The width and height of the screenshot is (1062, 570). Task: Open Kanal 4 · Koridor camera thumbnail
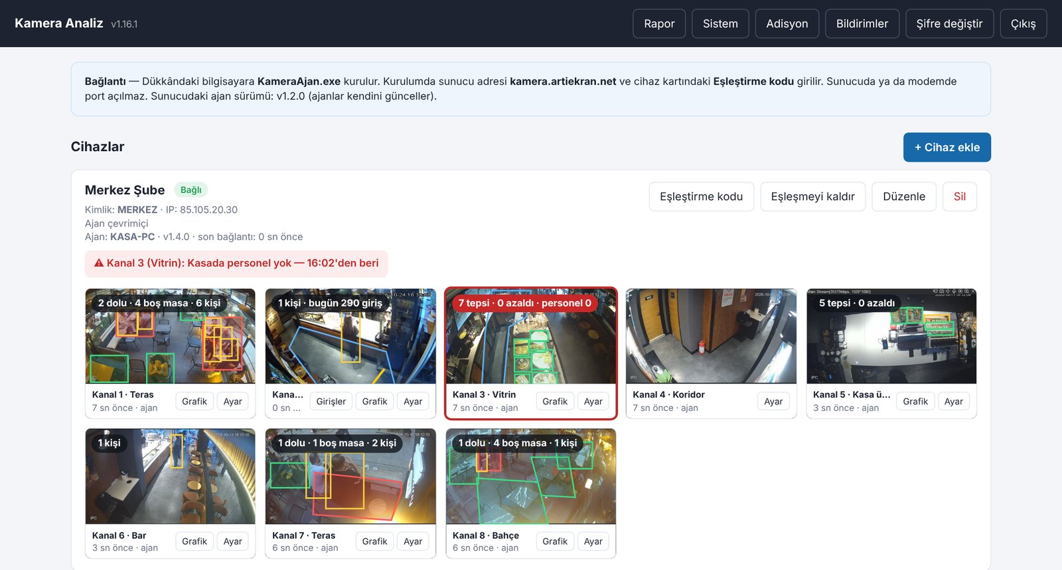click(x=711, y=336)
